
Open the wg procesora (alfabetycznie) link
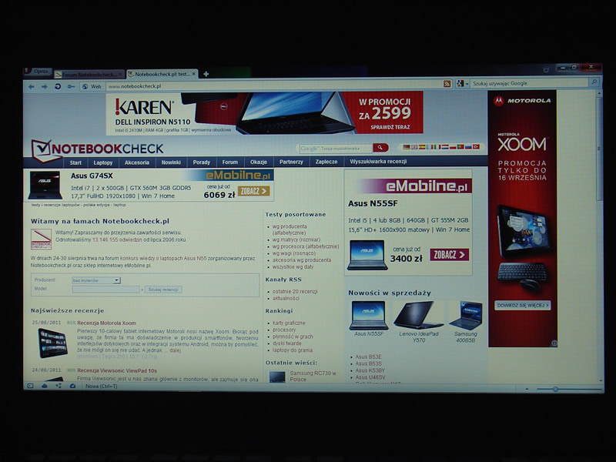click(x=305, y=246)
